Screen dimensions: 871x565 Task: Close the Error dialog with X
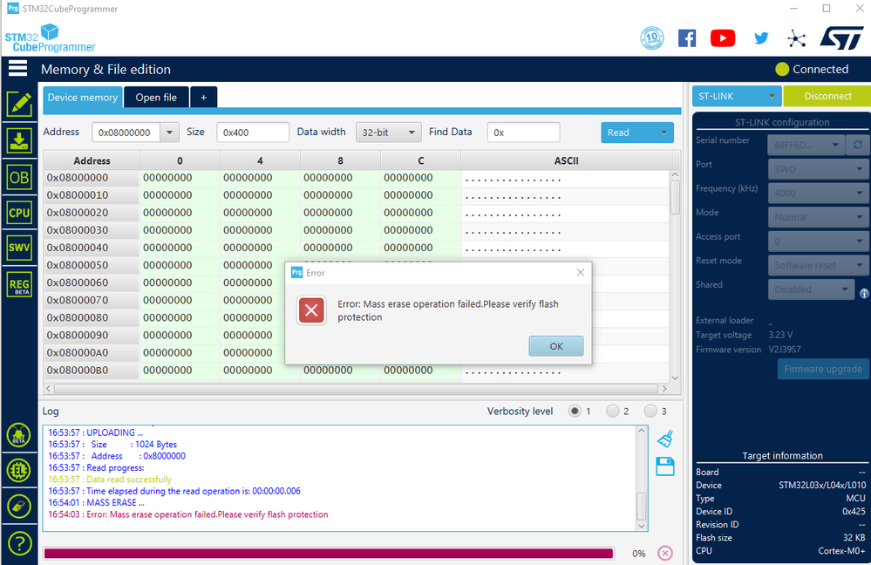(581, 272)
